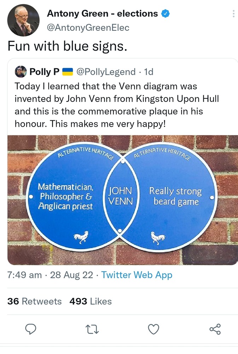Click the Antony Green - elections display name
This screenshot has width=238, height=354.
coord(102,14)
